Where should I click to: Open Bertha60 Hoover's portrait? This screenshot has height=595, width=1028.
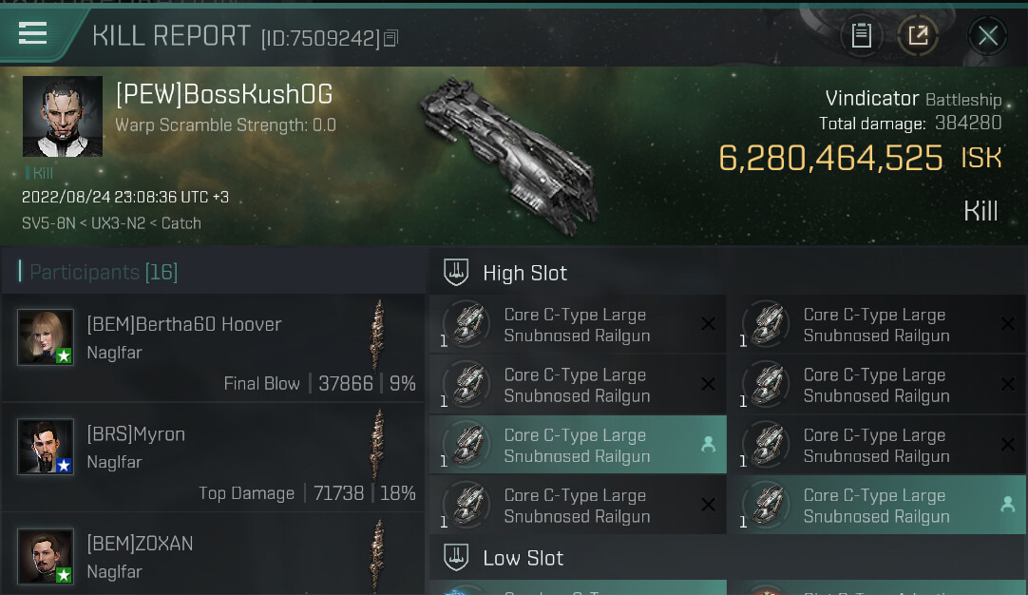click(x=46, y=337)
